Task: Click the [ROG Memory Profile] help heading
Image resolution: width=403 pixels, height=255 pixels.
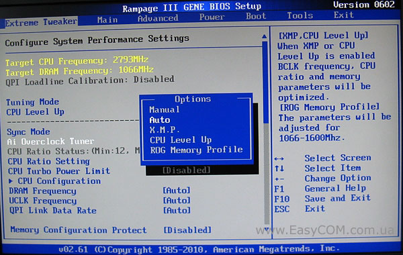Action: click(x=330, y=107)
